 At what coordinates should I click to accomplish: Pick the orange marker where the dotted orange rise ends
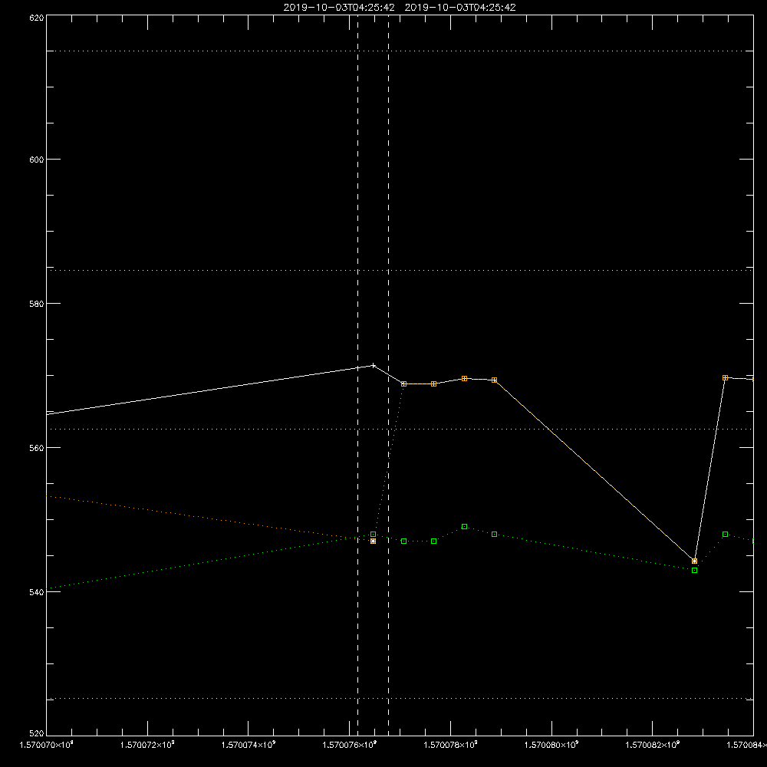tap(404, 384)
